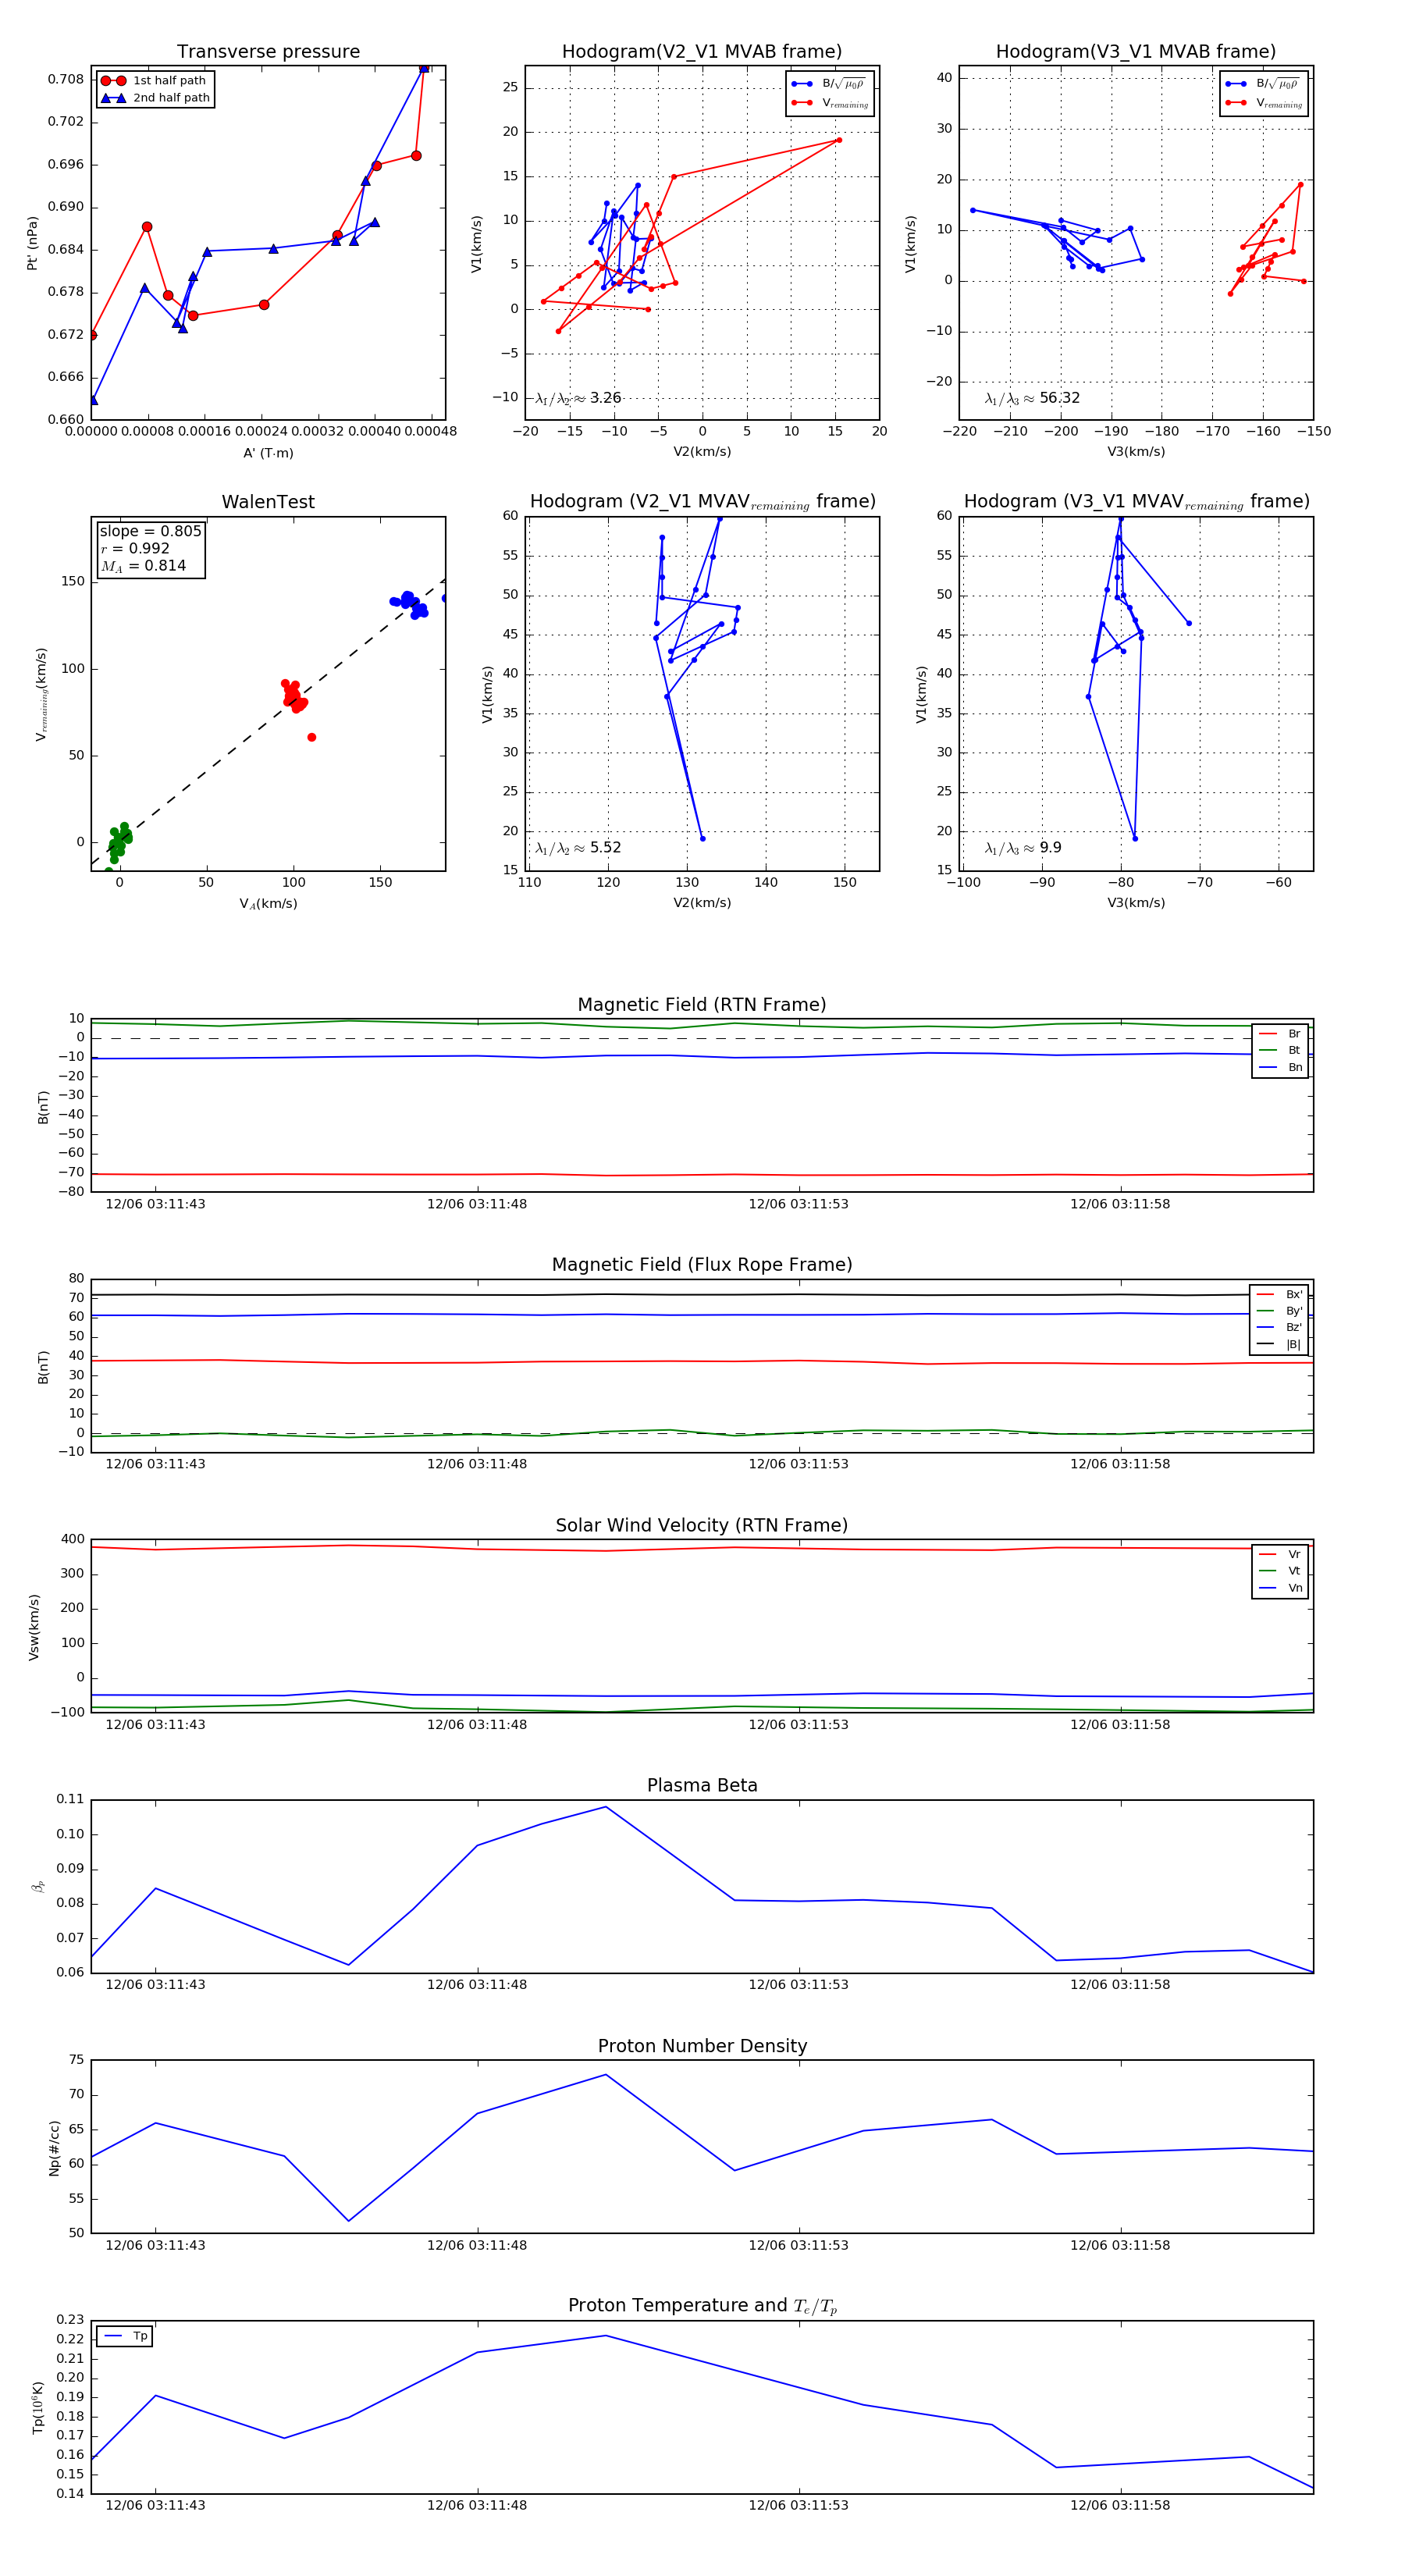This screenshot has height=2576, width=1405.
Task: Click the '12/06 03:11:58' tick under Proton Number Density
Action: pos(1120,2245)
